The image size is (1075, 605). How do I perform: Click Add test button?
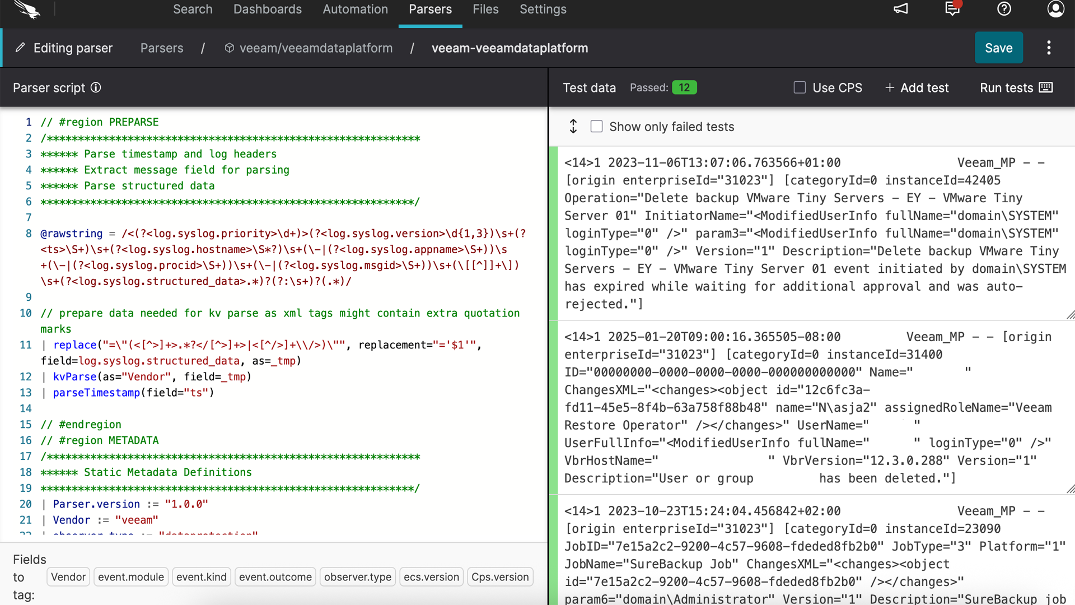tap(917, 87)
